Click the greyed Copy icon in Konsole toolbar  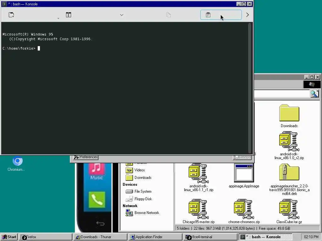point(169,15)
